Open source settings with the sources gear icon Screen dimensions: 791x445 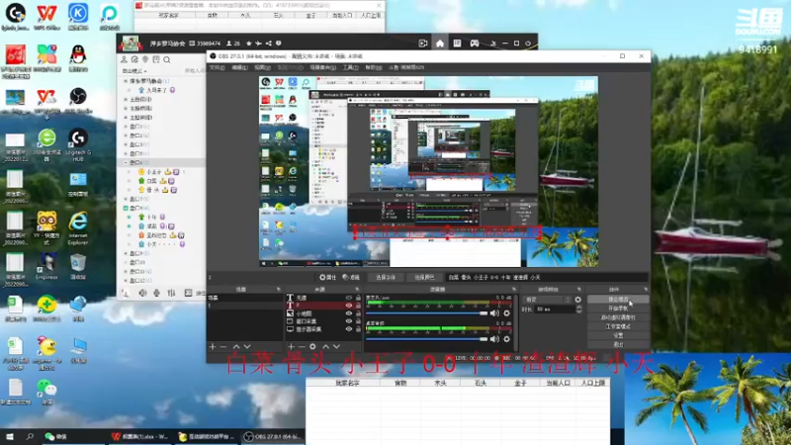[312, 347]
